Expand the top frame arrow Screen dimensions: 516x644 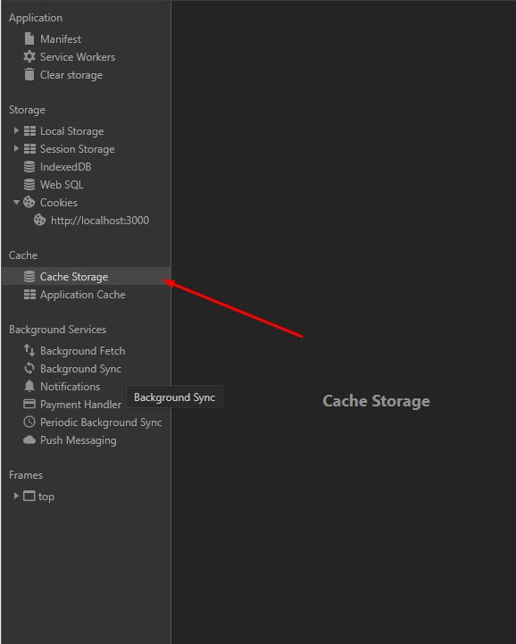(x=16, y=496)
